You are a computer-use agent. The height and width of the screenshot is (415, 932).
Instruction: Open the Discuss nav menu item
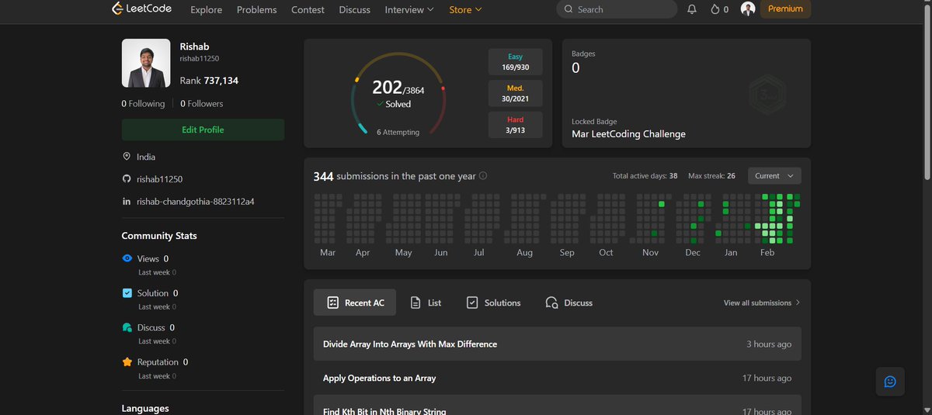pyautogui.click(x=354, y=9)
